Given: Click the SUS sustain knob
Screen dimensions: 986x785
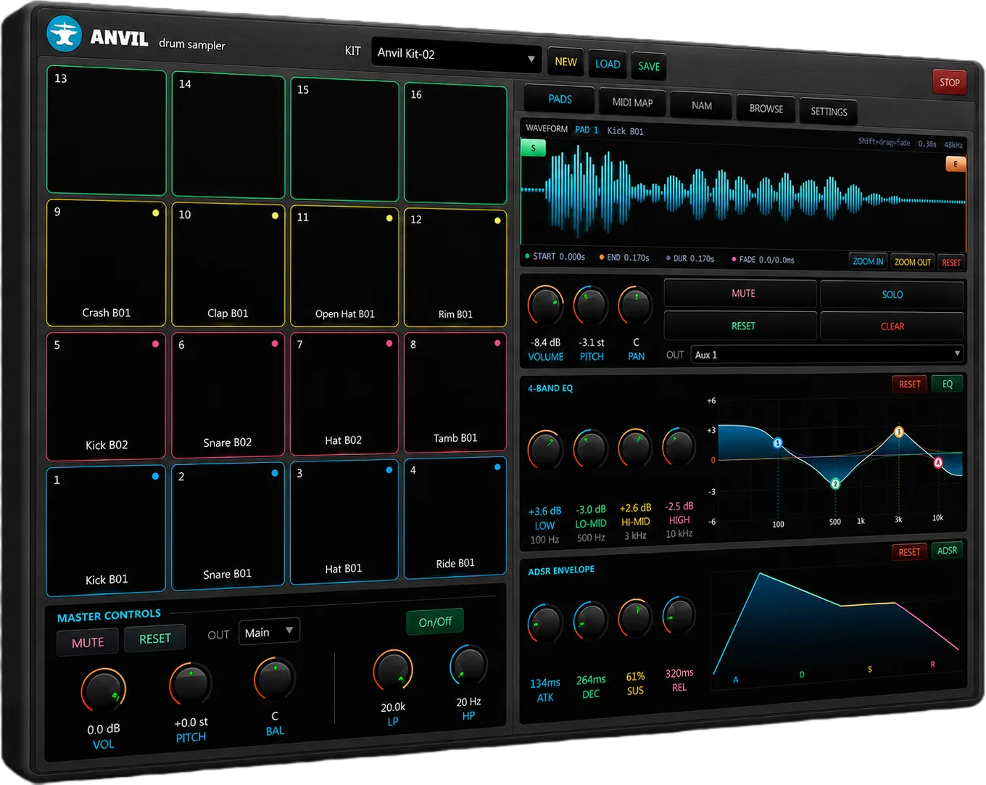Looking at the screenshot, I should point(635,618).
